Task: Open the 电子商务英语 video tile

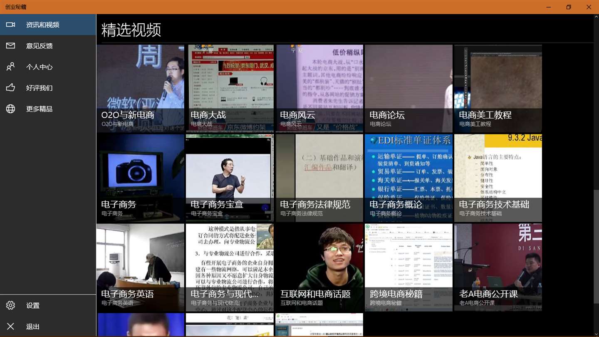Action: tap(140, 268)
